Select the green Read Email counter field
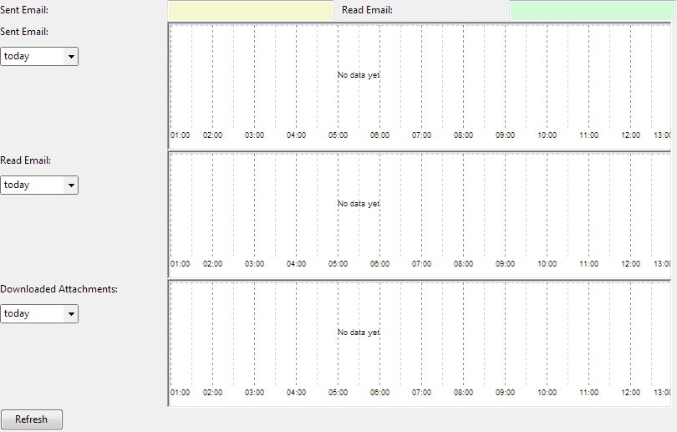This screenshot has width=677, height=432. pyautogui.click(x=592, y=10)
